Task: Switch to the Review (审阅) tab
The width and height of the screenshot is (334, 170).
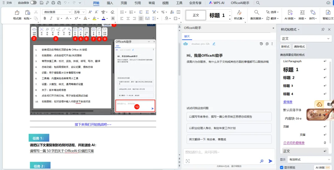Action: tap(152, 3)
